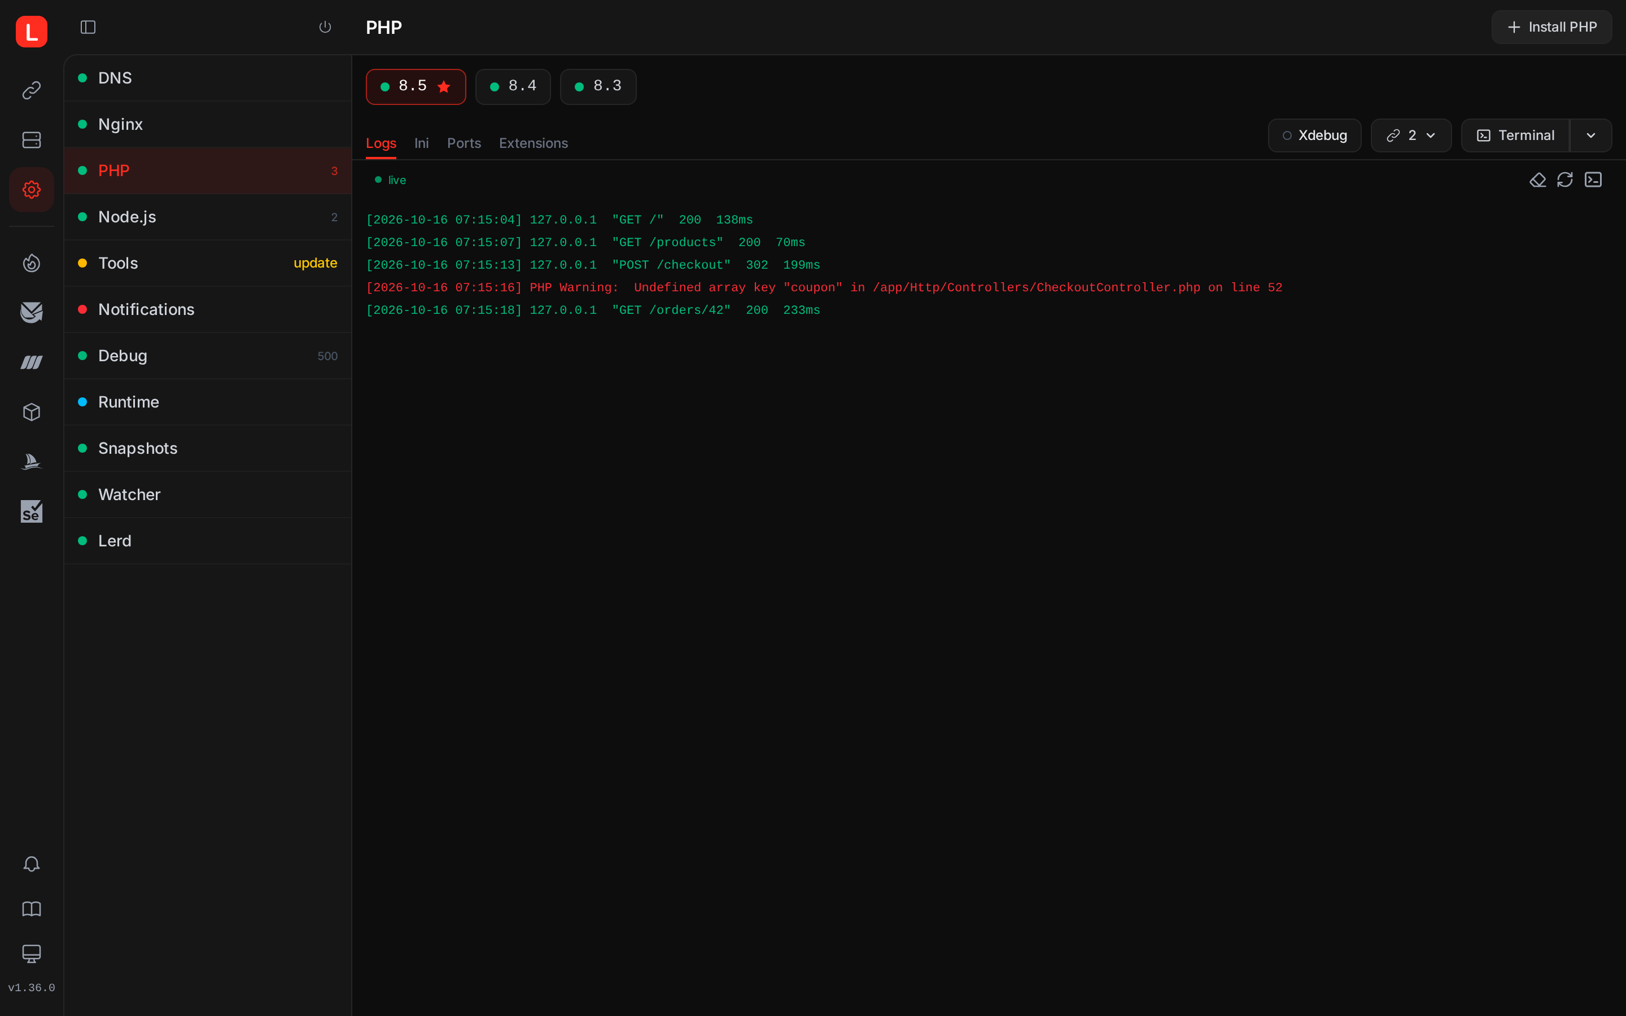Screen dimensions: 1626x1016
Task: Click the v1.36.0 version label
Action: (x=32, y=988)
